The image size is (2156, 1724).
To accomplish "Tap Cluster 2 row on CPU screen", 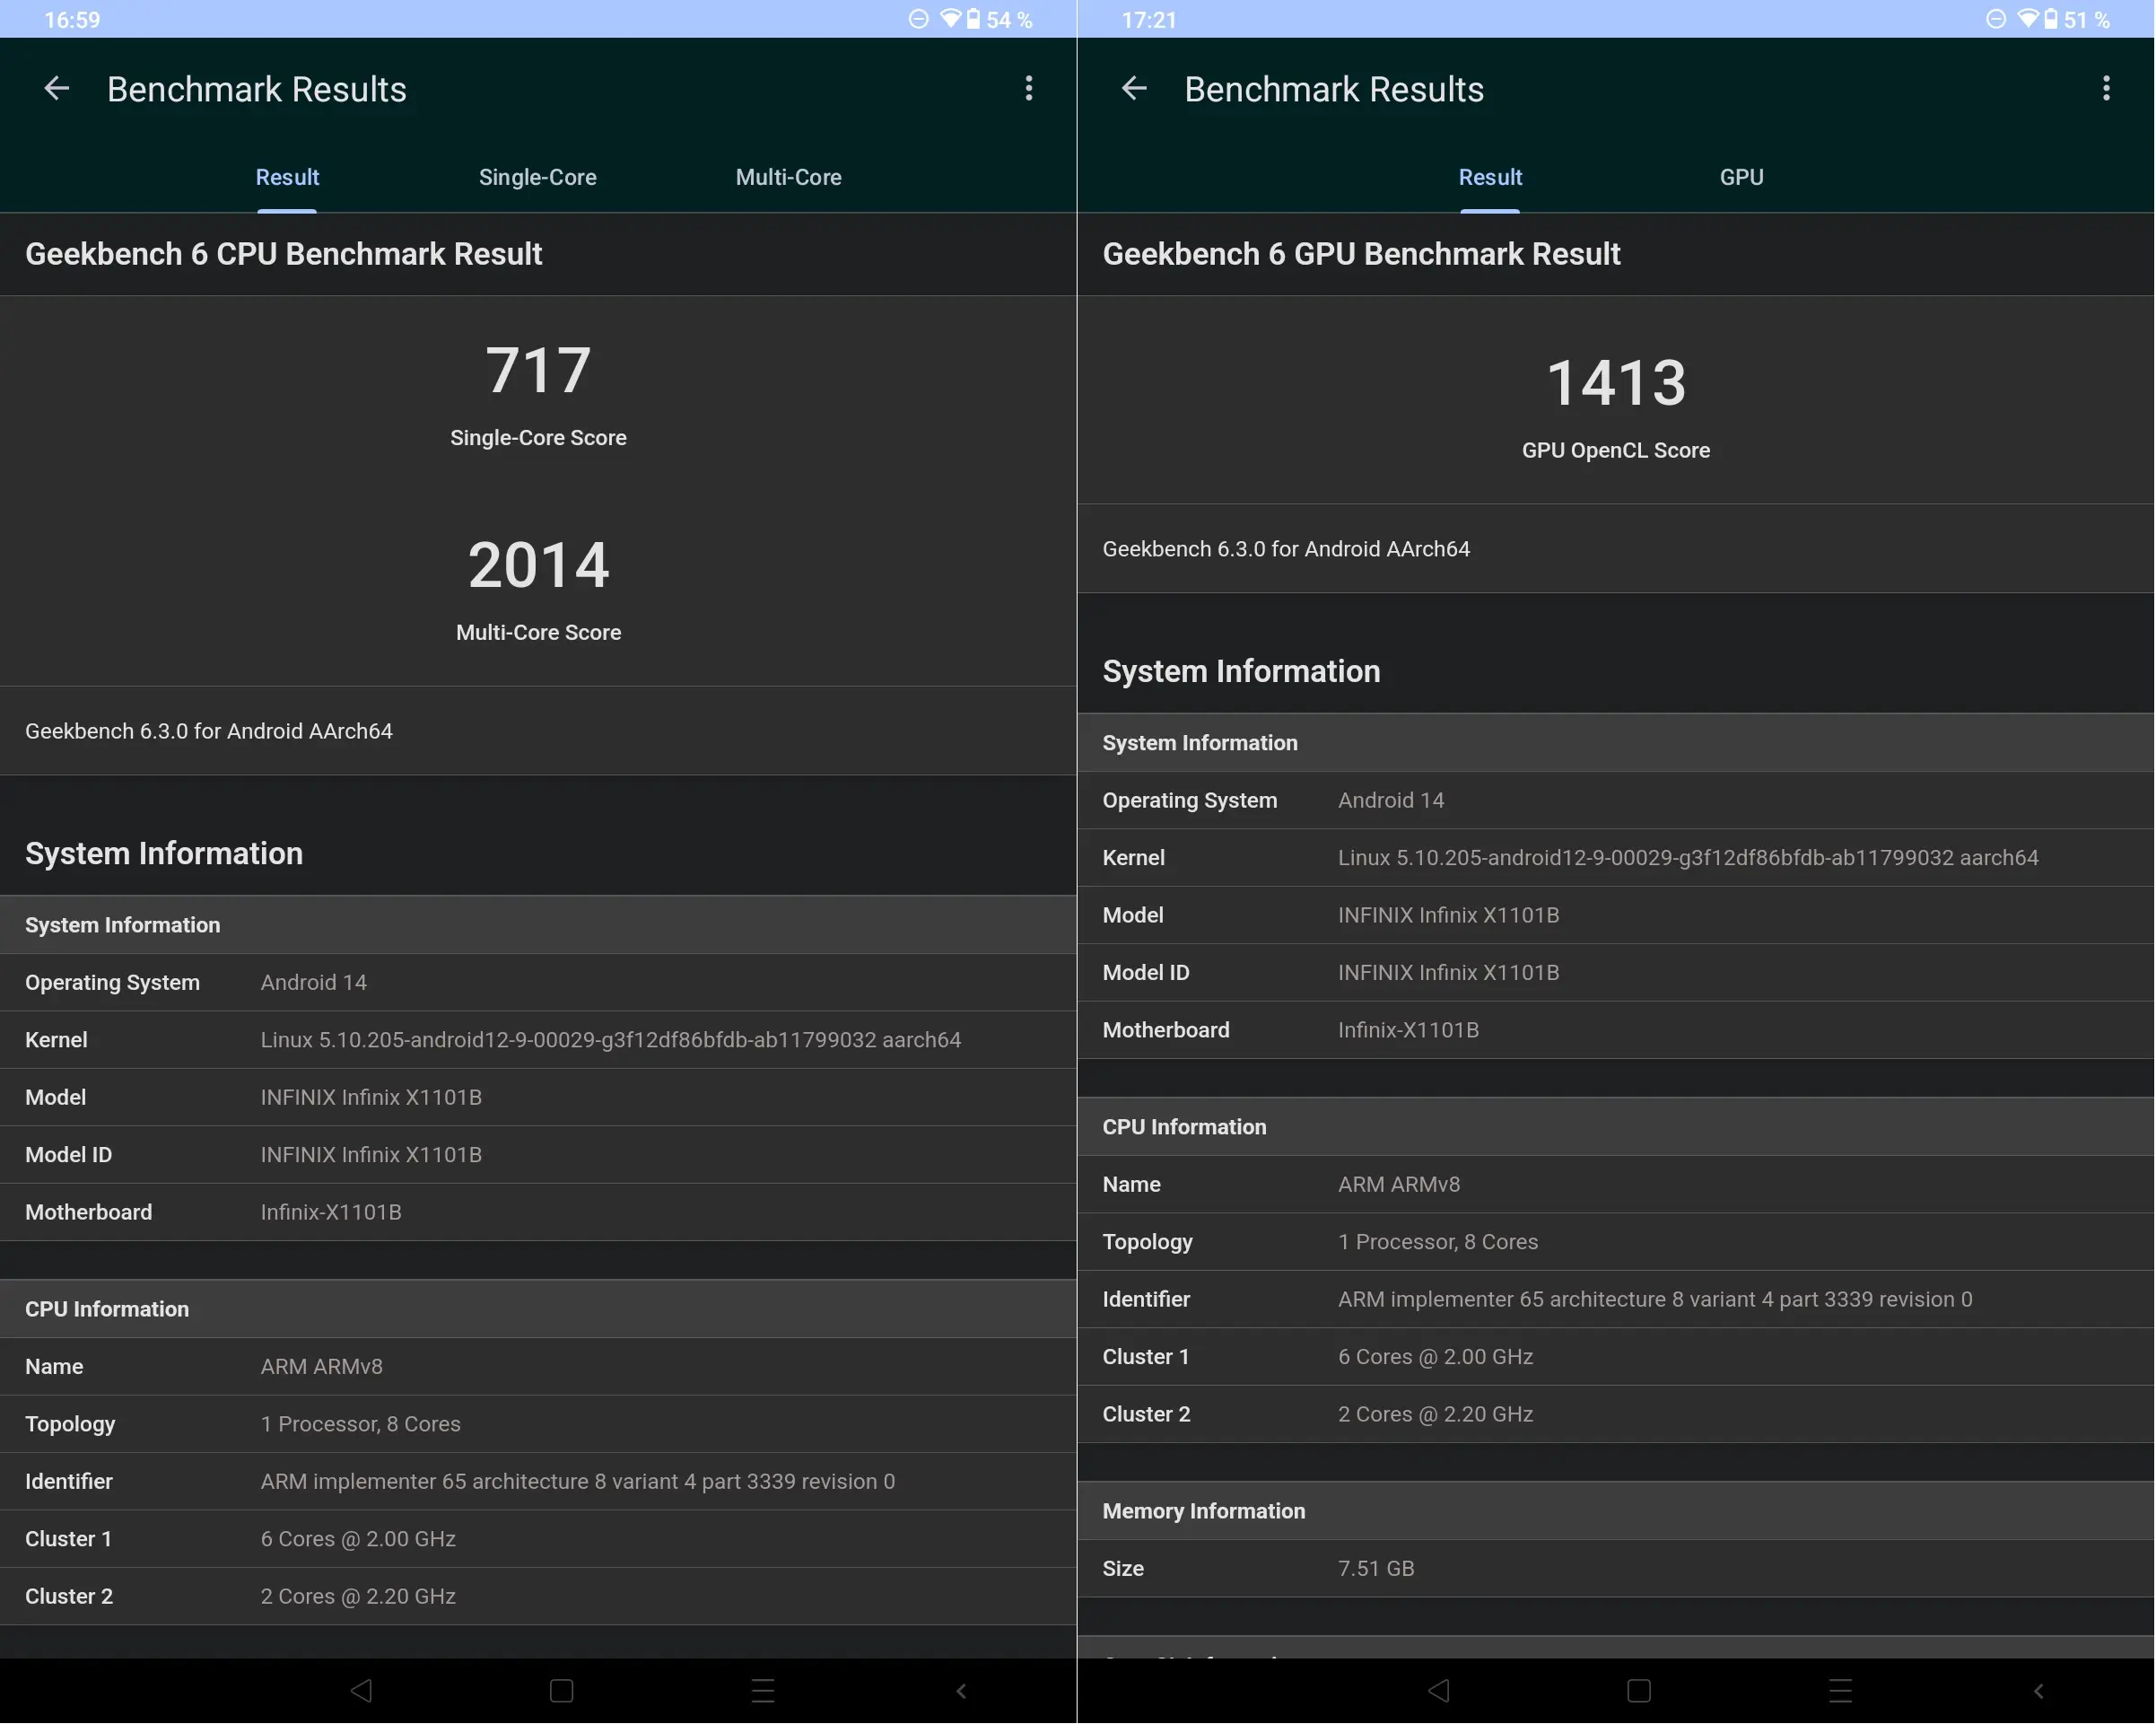I will coord(538,1597).
